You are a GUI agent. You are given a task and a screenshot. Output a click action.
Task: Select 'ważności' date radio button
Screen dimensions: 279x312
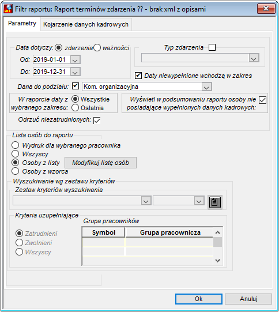(97, 48)
